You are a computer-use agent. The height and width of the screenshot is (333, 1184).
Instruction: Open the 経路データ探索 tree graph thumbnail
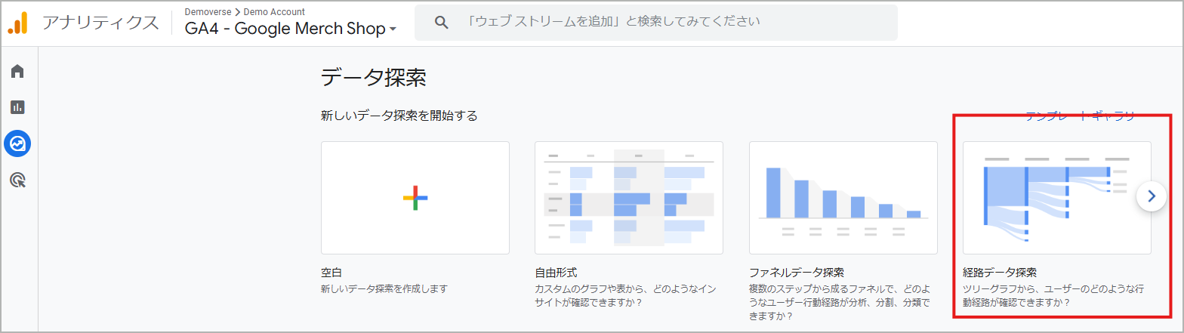point(1056,198)
